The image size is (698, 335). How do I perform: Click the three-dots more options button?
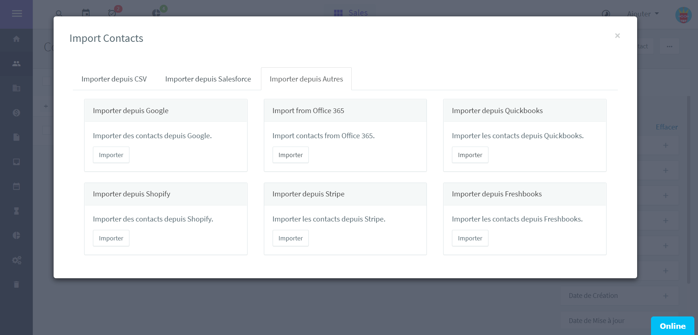pyautogui.click(x=670, y=46)
